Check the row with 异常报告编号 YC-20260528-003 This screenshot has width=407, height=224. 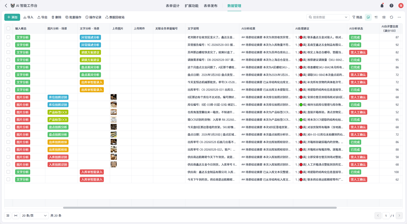[x=8, y=45]
